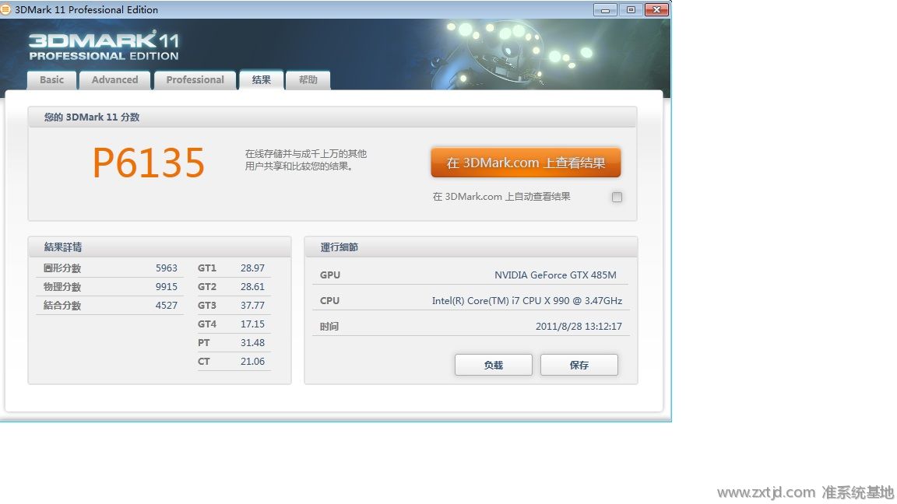Click the Intel Core i7 CPU entry
Image resolution: width=897 pixels, height=504 pixels.
click(x=526, y=301)
